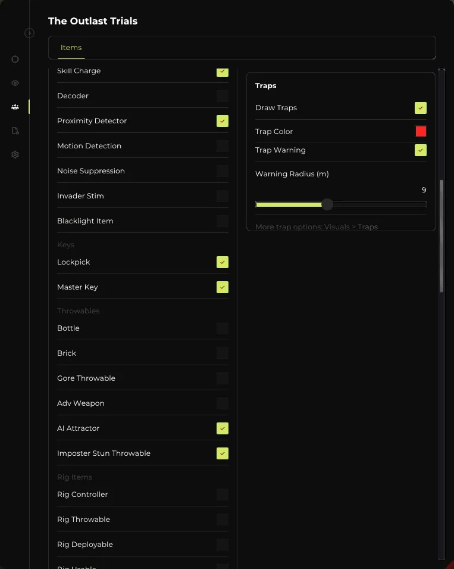Click the Throwables section label
454x569 pixels.
coord(79,310)
